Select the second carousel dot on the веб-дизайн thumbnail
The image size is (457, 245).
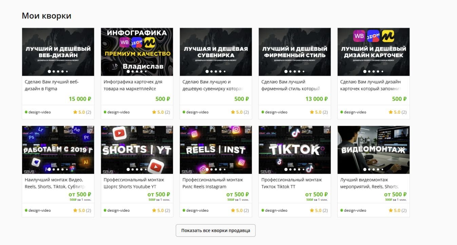pos(54,72)
